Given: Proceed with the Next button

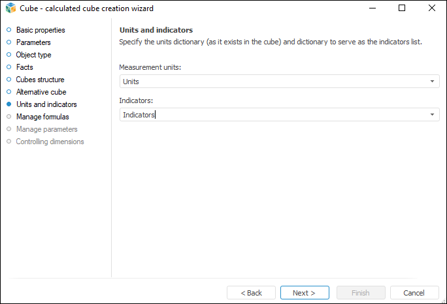Looking at the screenshot, I should (x=305, y=293).
